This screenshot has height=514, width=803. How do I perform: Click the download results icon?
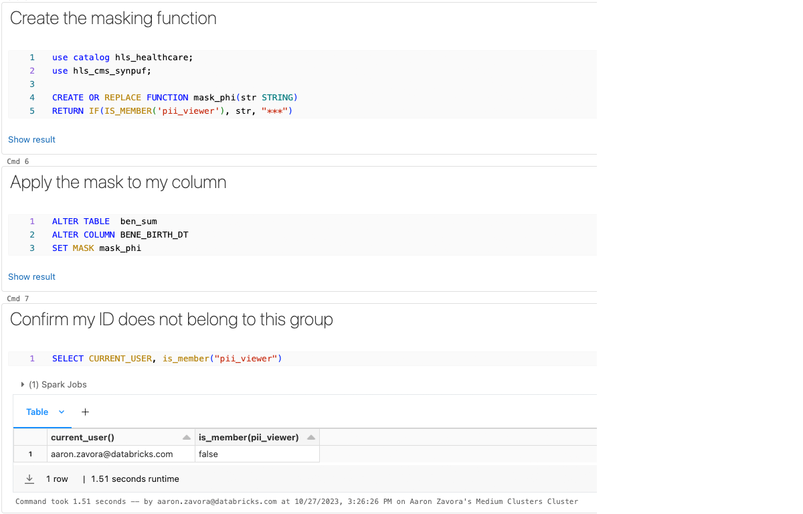point(29,479)
